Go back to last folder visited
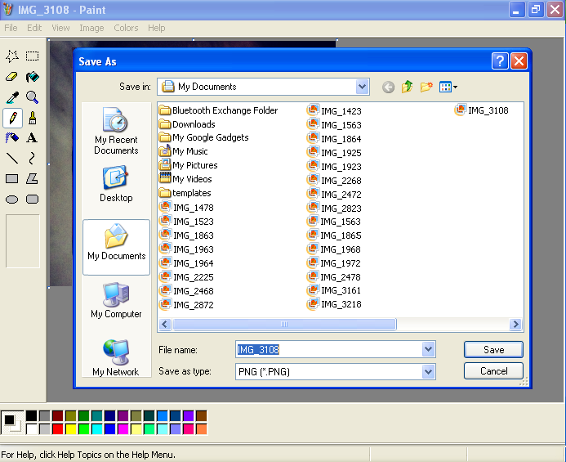Screen dimensions: 566x462 [389, 87]
